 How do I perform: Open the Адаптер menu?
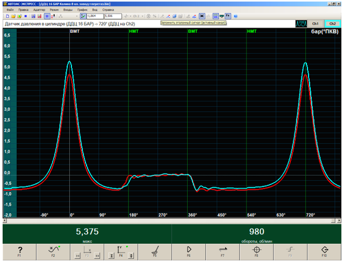click(39, 10)
